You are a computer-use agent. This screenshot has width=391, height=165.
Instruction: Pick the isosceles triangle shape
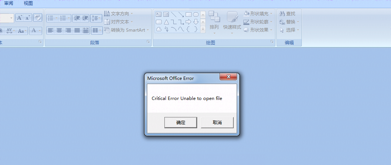point(166,22)
